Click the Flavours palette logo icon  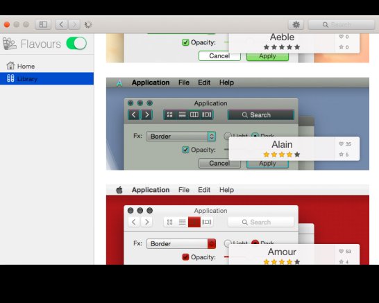point(10,44)
